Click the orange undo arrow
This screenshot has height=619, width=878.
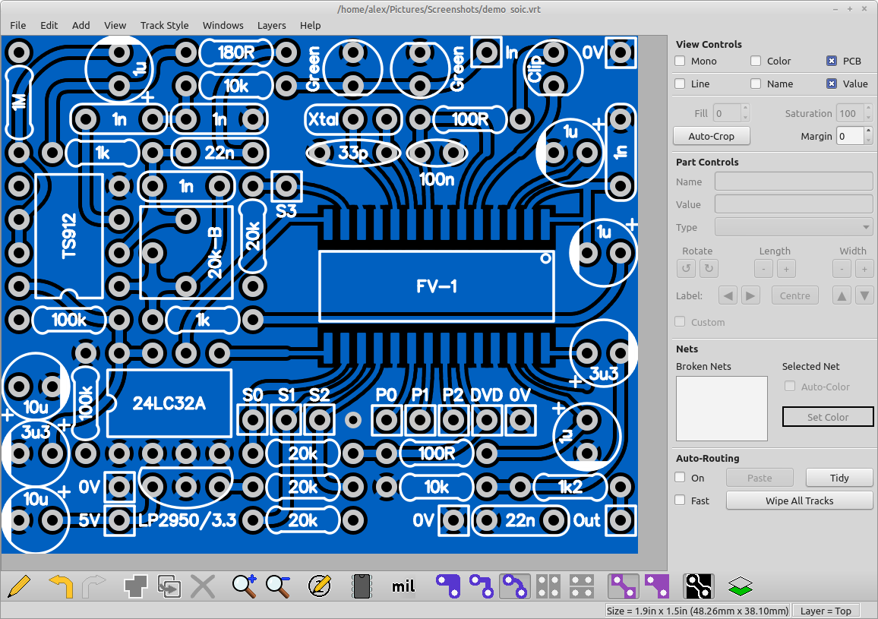click(x=61, y=586)
